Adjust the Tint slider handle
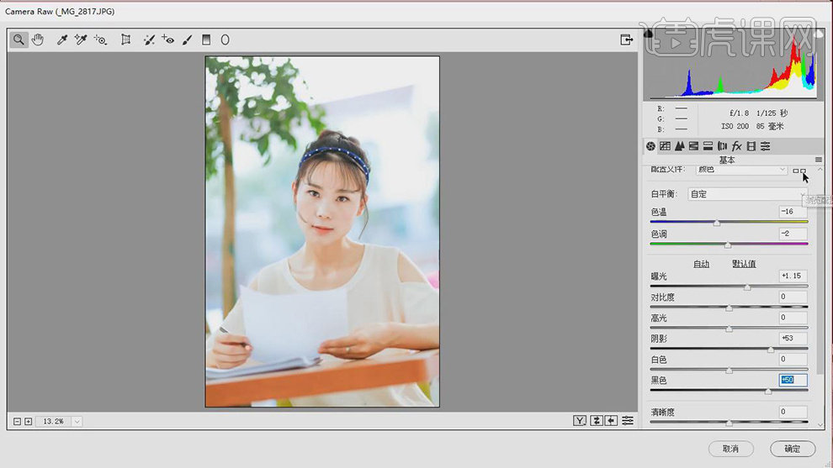 click(728, 245)
